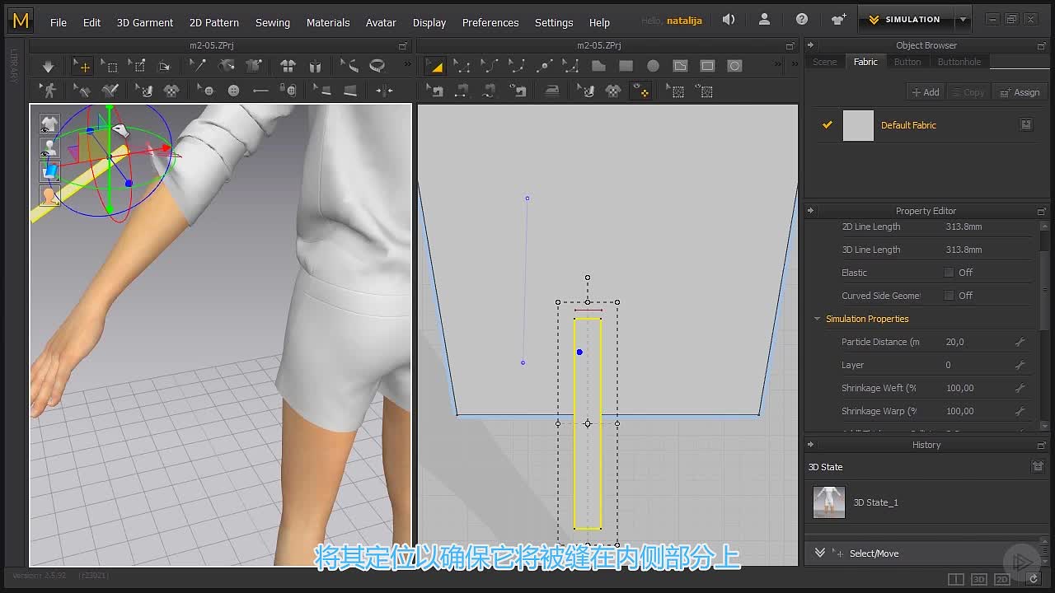Click the avatar walking pose icon
Viewport: 1055px width, 593px height.
49,91
